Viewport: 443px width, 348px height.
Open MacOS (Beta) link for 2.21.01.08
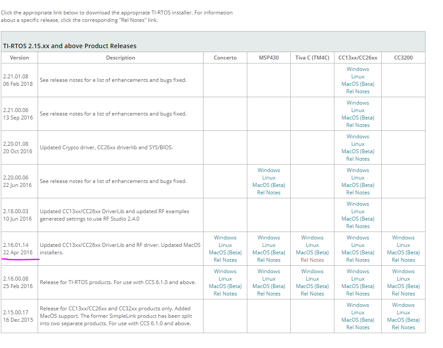(358, 84)
